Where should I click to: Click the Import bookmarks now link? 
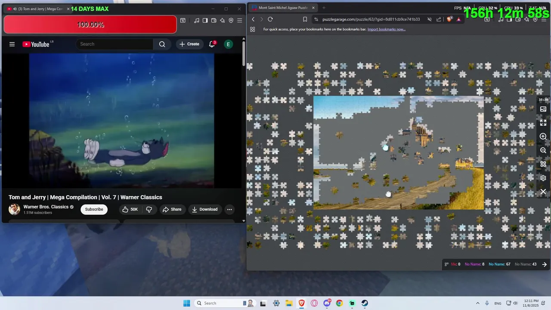point(387,29)
